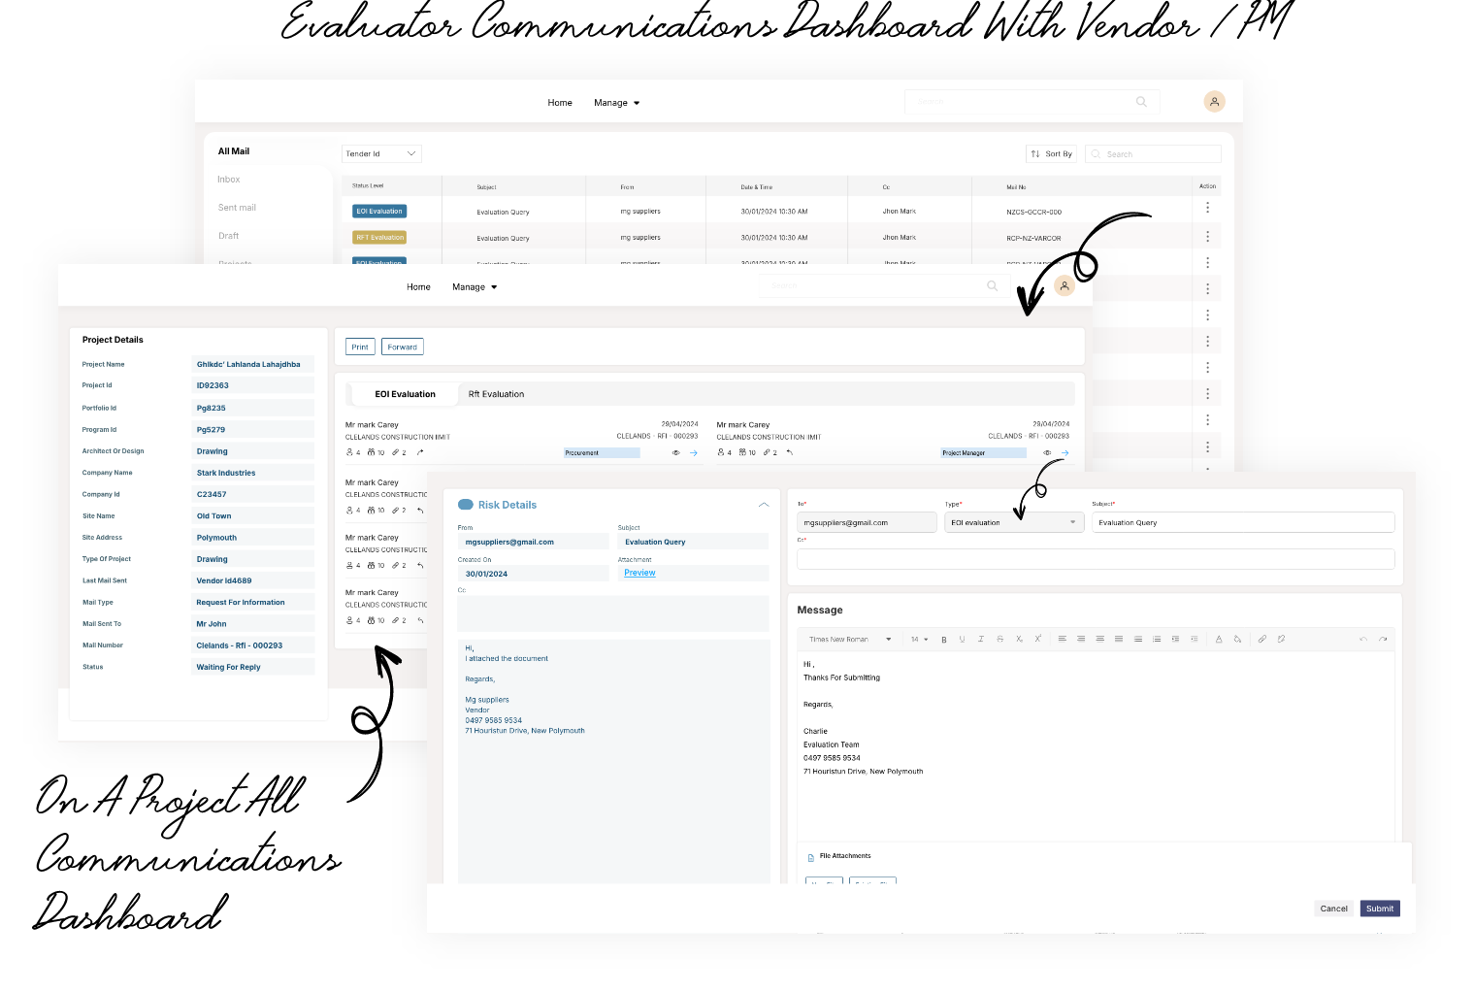Click the fill color bucket icon
The image size is (1474, 992).
(x=1237, y=640)
